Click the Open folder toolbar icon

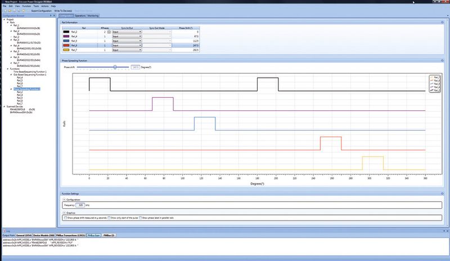pos(10,11)
